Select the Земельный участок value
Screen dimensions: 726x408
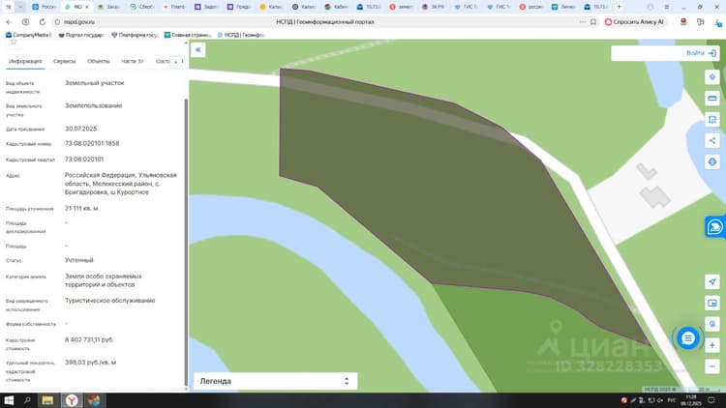(x=95, y=83)
